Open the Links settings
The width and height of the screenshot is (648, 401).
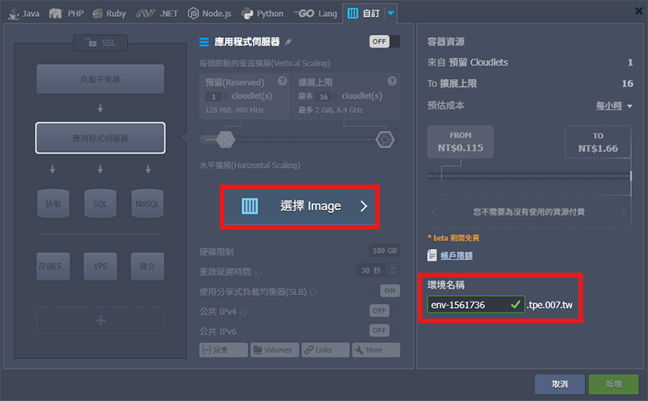tap(326, 350)
